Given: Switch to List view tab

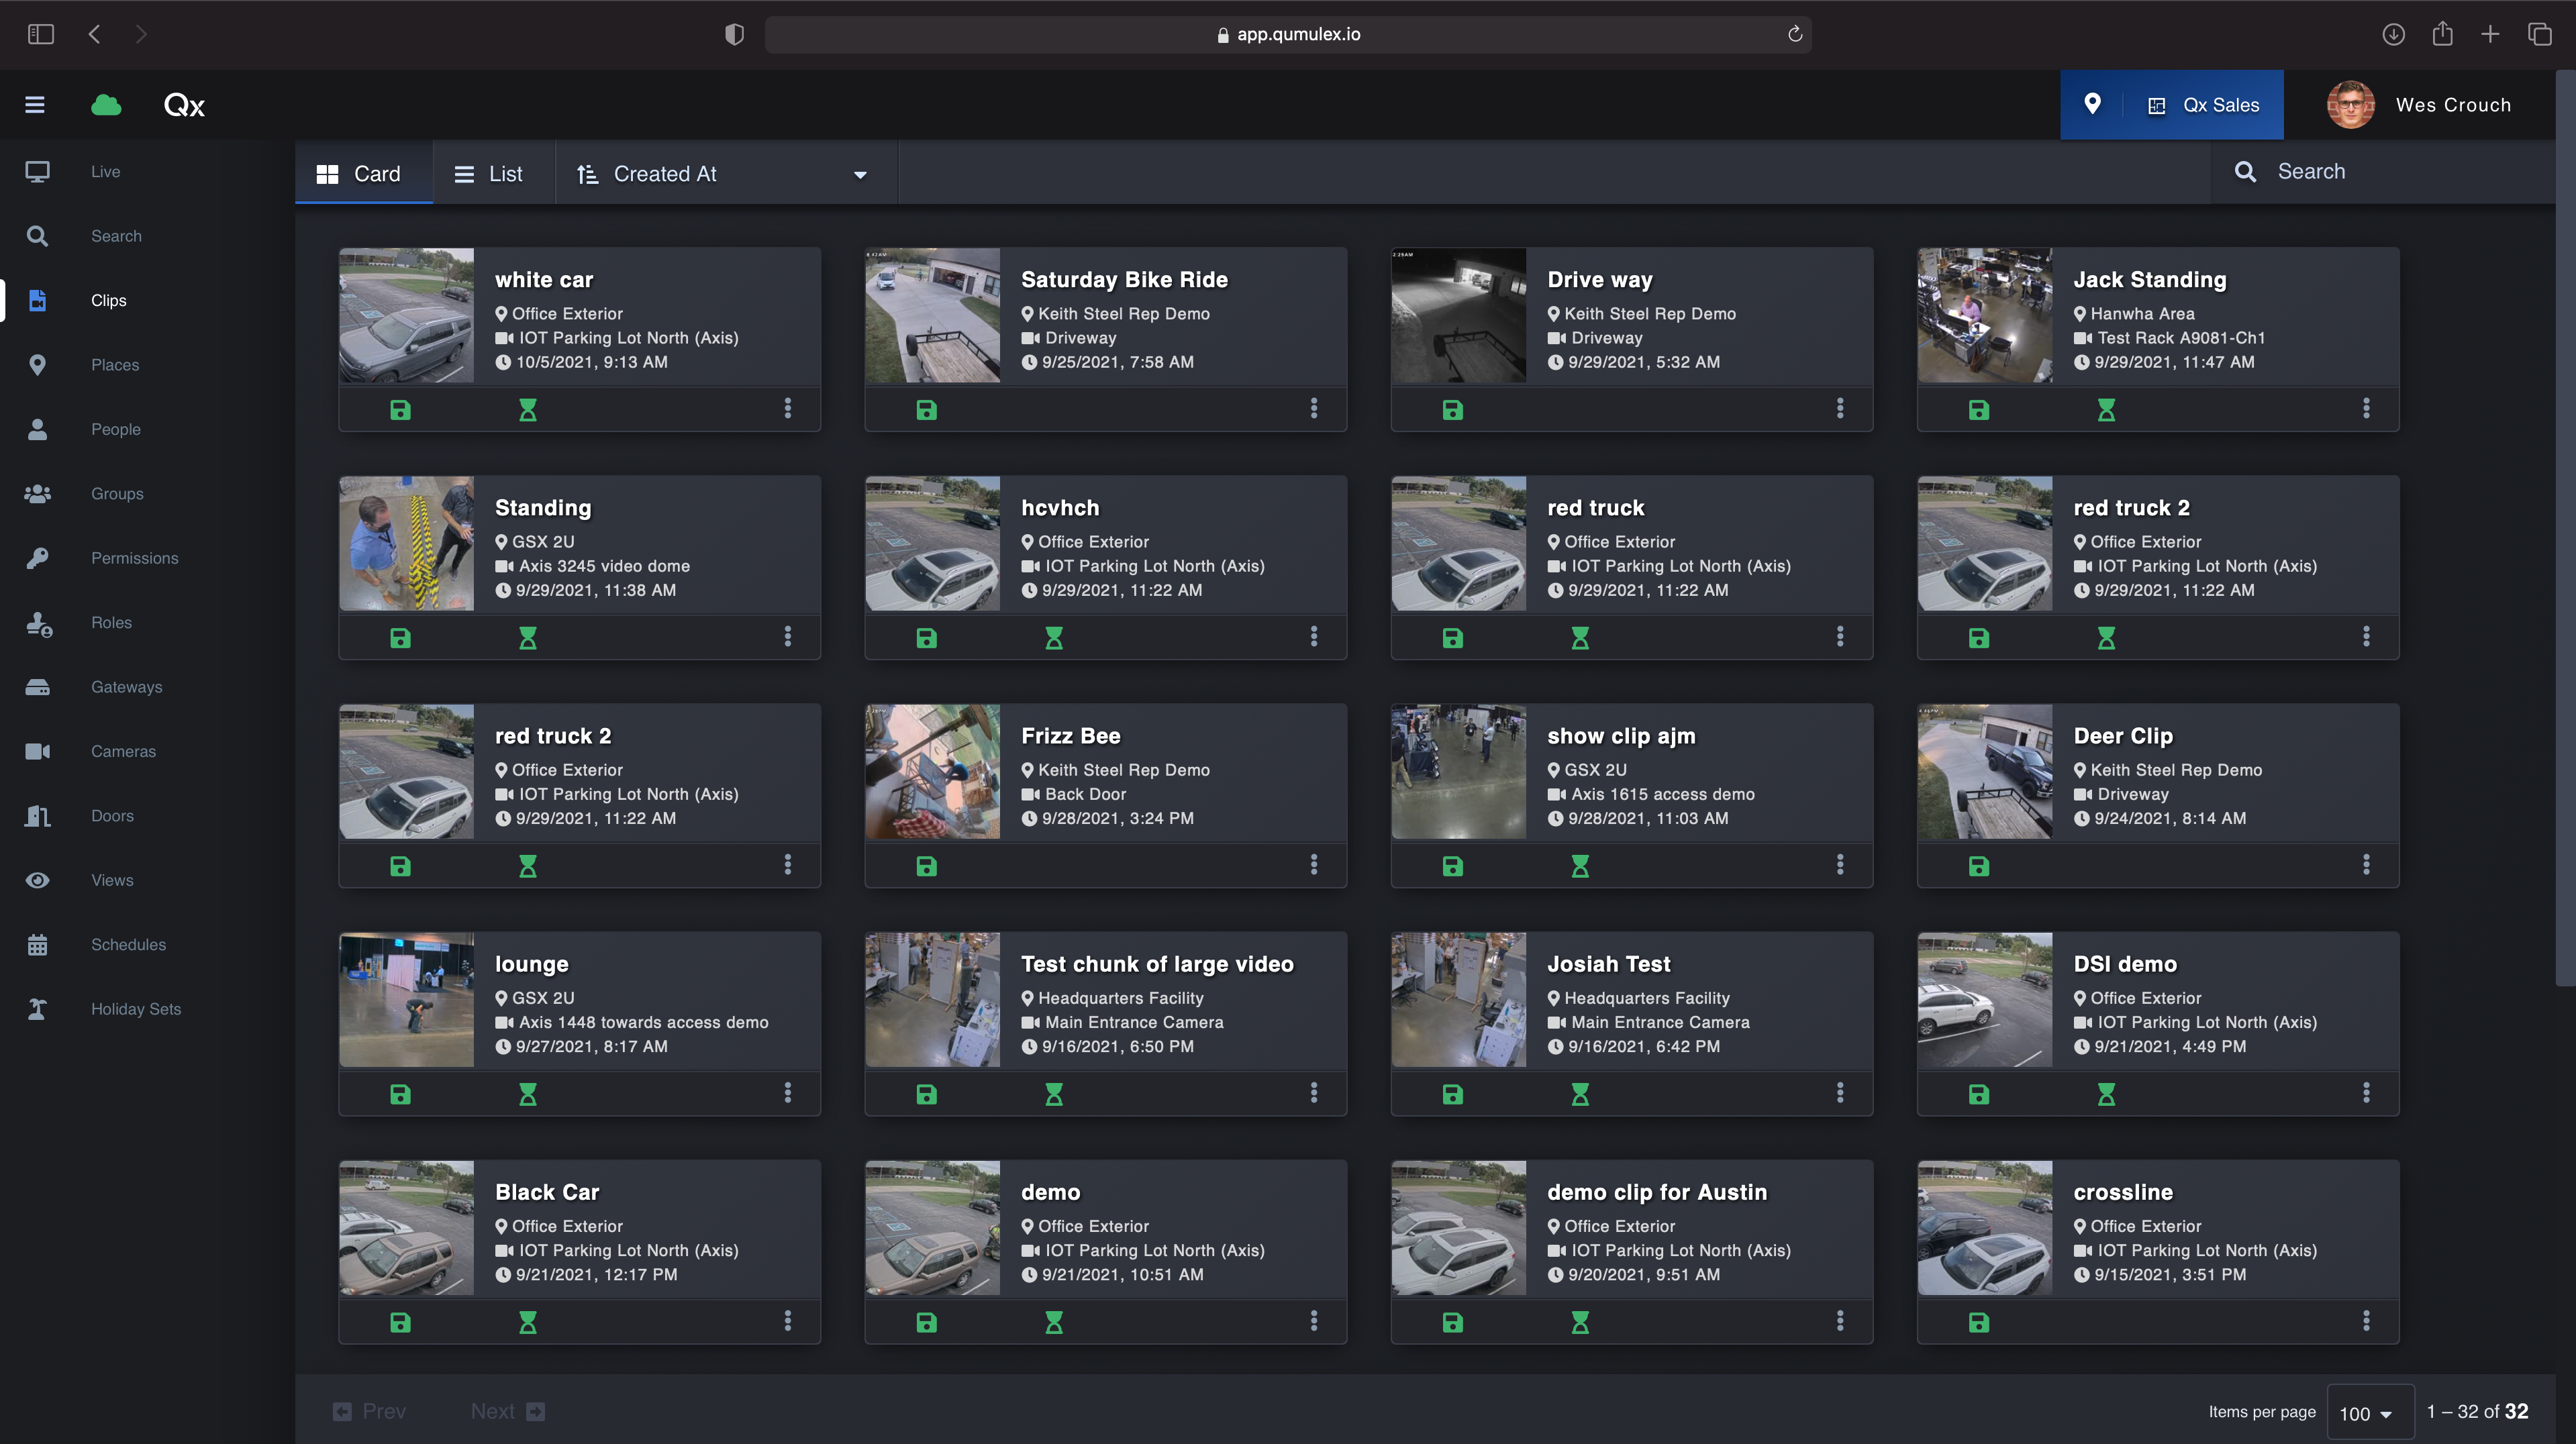Looking at the screenshot, I should point(493,173).
